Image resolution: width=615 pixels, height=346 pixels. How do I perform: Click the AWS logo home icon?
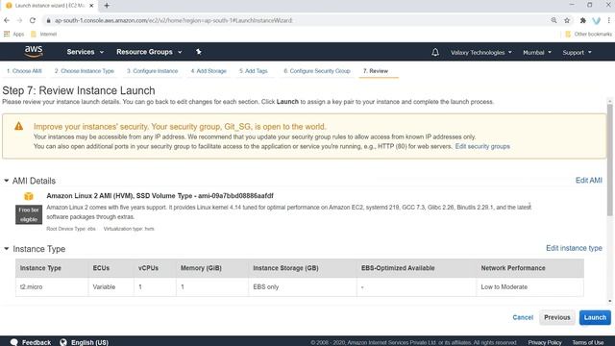34,52
